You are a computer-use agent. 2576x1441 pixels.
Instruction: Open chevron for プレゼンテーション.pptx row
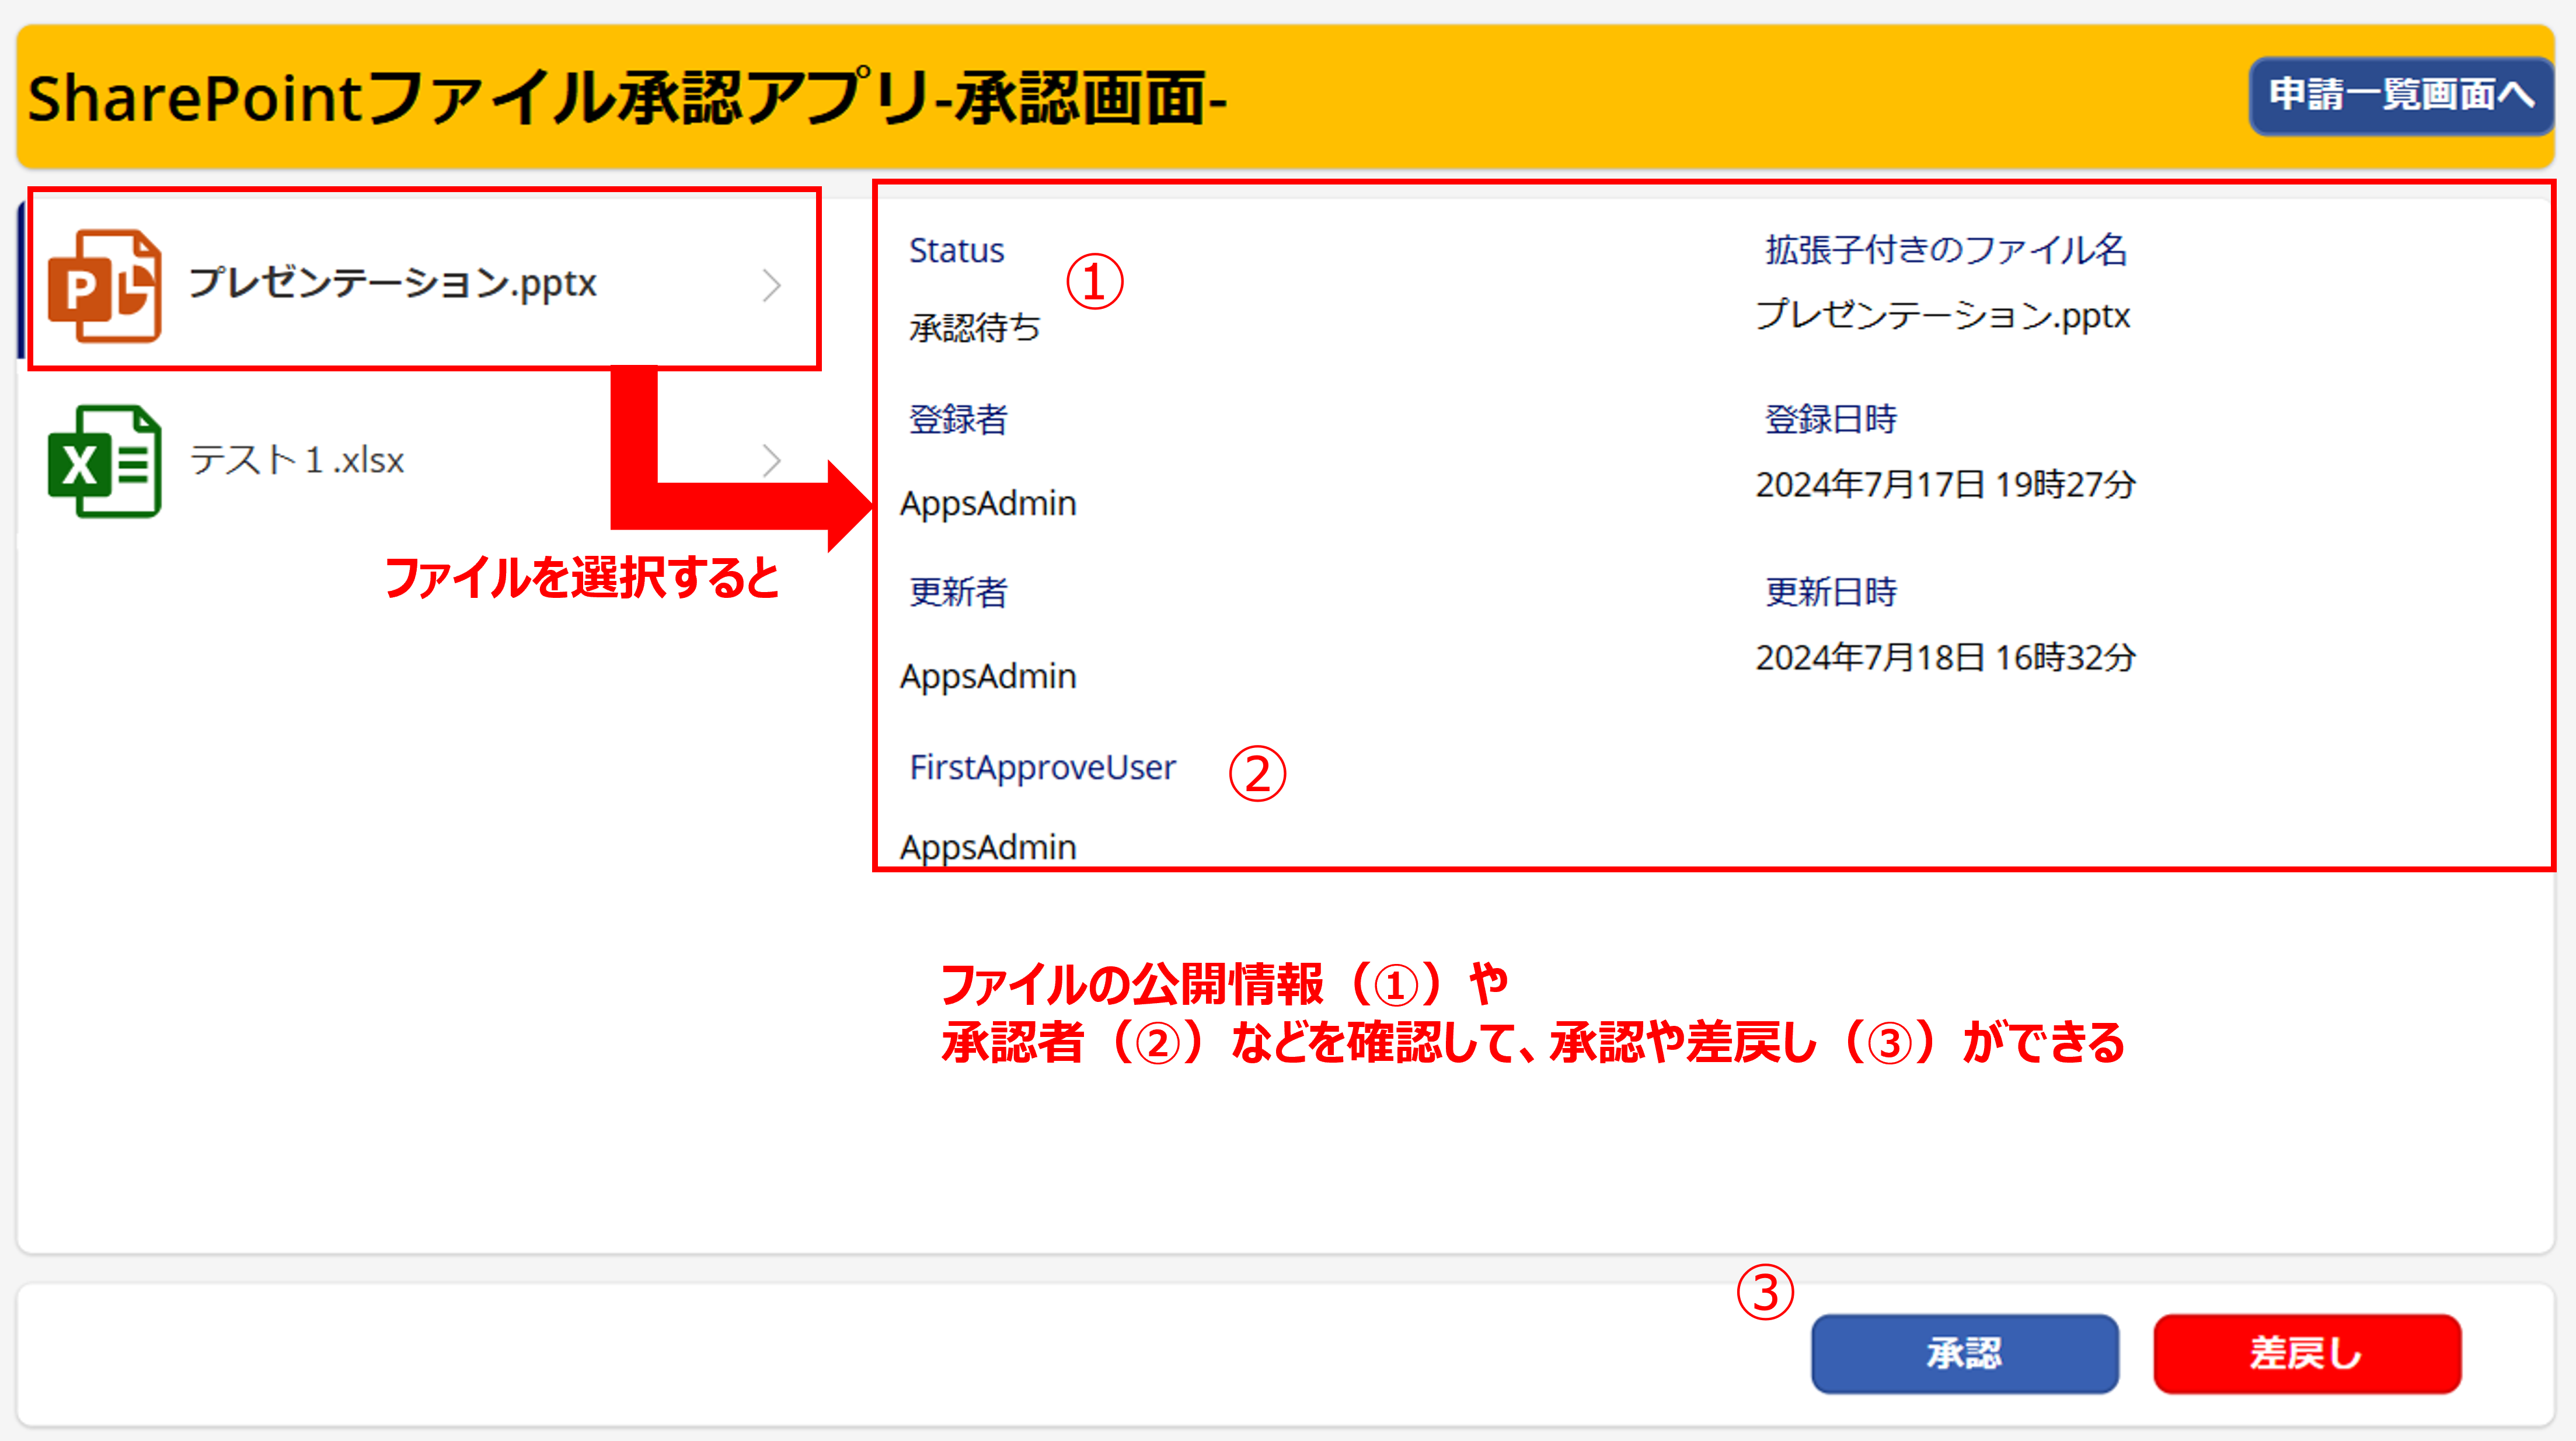771,286
